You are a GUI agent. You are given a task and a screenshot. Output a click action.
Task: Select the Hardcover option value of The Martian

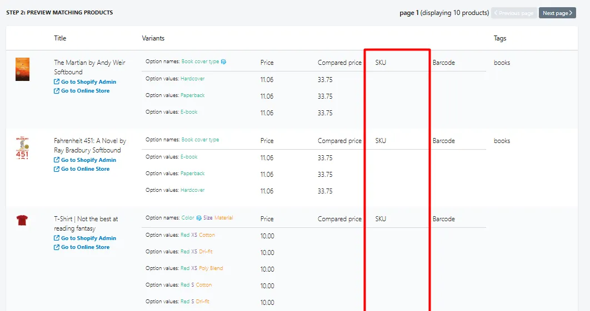click(x=193, y=79)
